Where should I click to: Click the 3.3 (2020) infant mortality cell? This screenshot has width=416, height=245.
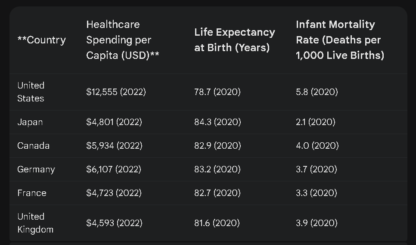pos(317,193)
